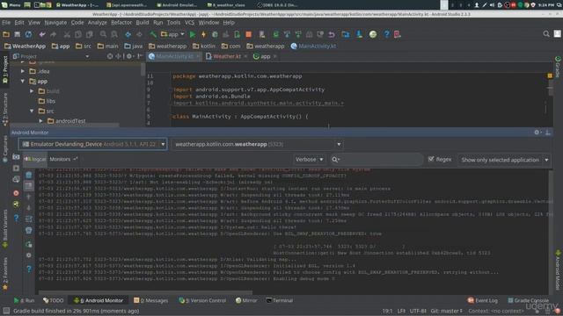
Task: Click the scroll from source target icon
Action: click(110, 56)
